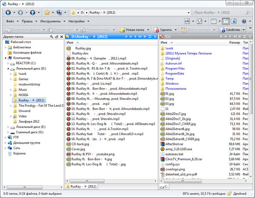Click the Up folder navigation button
Screen dimensions: 255x198
[33, 12]
